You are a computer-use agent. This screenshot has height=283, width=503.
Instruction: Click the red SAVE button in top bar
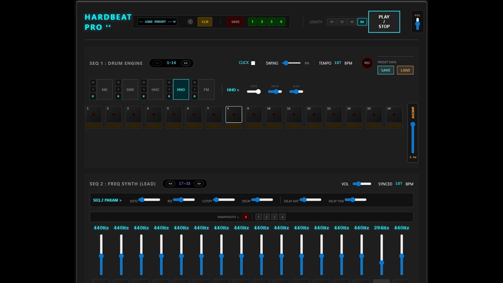pyautogui.click(x=235, y=22)
